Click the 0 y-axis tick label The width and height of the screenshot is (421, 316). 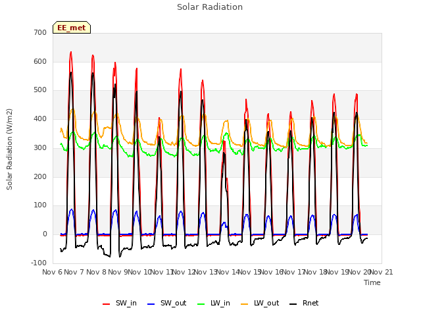(45, 234)
